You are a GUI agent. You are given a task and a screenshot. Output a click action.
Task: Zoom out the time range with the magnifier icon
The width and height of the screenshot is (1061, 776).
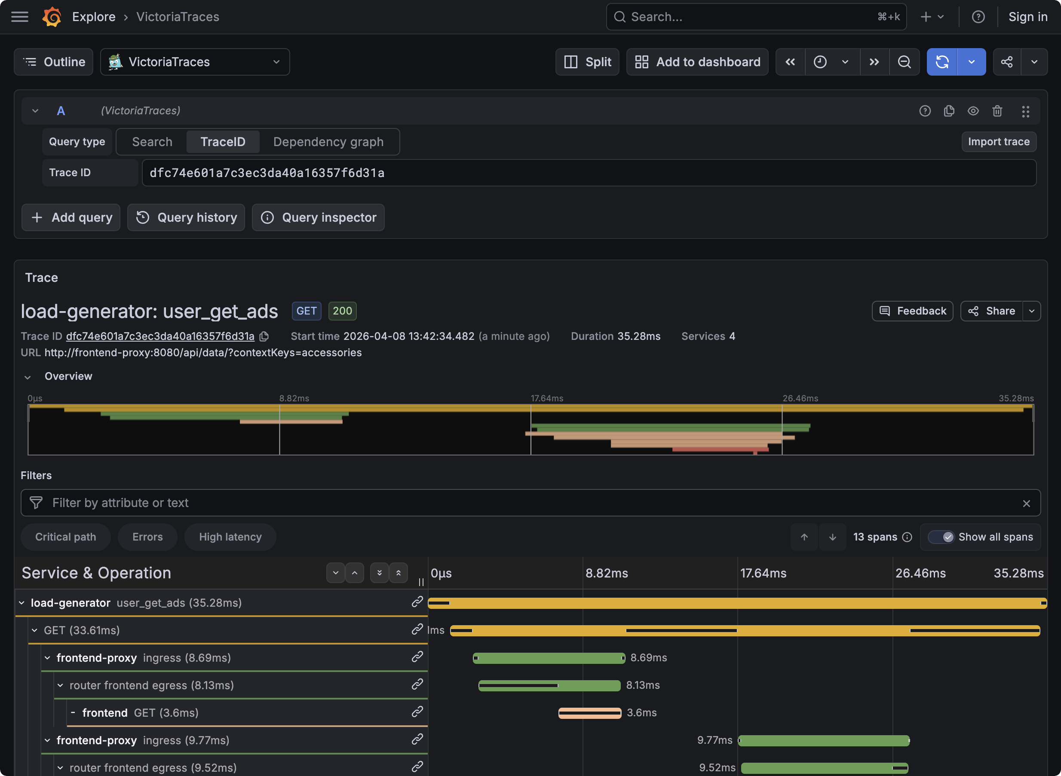click(x=904, y=62)
